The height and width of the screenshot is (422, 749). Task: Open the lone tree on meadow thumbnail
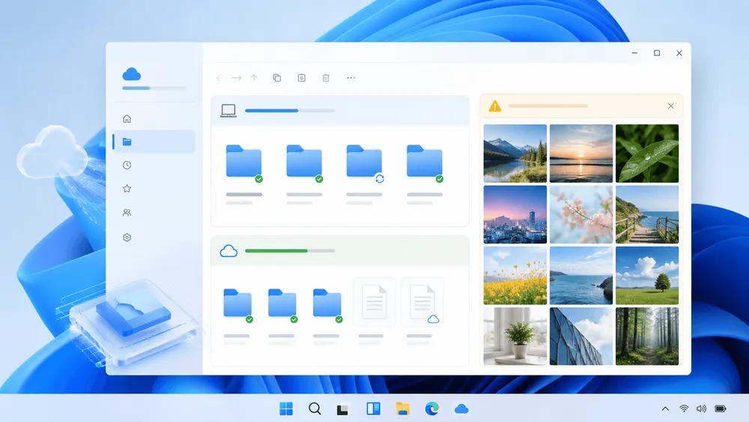pyautogui.click(x=647, y=276)
